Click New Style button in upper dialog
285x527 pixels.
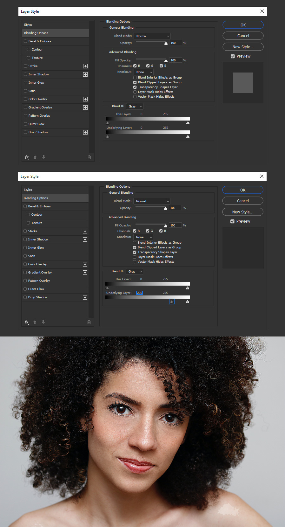tap(243, 47)
